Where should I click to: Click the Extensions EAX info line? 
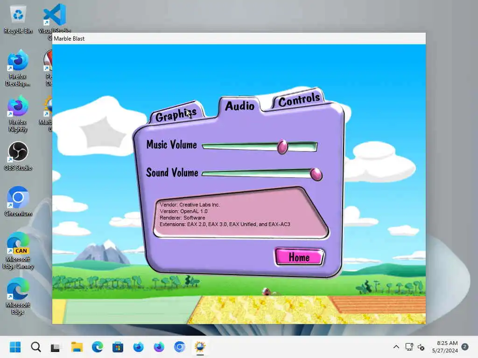(225, 224)
